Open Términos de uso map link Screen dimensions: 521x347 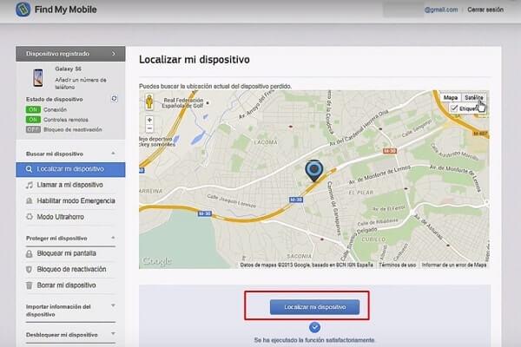(397, 265)
